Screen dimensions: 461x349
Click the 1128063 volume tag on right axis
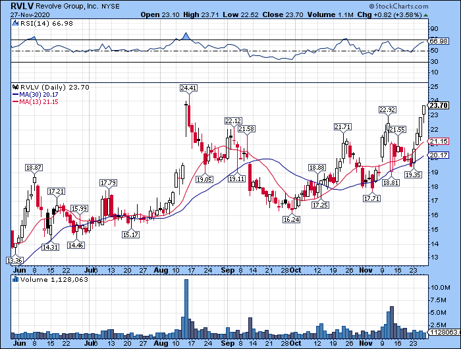point(445,333)
